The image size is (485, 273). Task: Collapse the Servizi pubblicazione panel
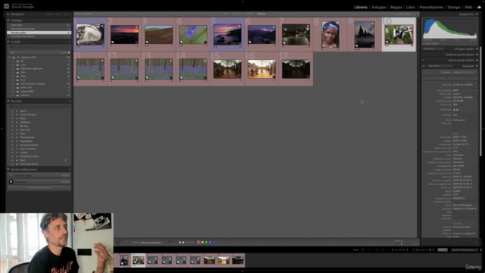click(8, 170)
